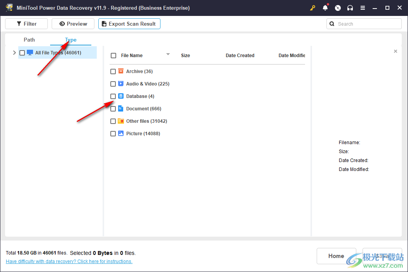
Task: Click the Audio & Video type icon
Action: [121, 84]
